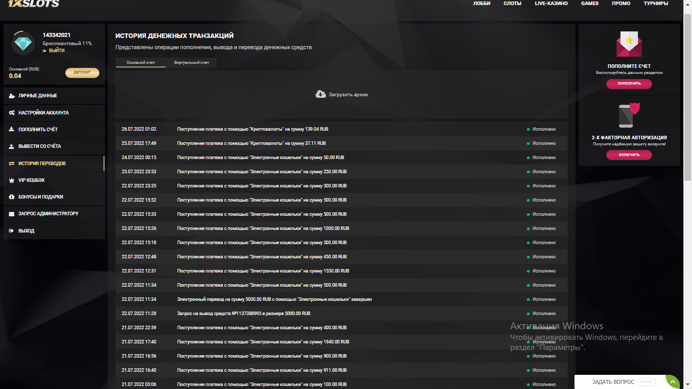
Task: Click the 24.07.2022 00:15 date cell
Action: coord(139,158)
